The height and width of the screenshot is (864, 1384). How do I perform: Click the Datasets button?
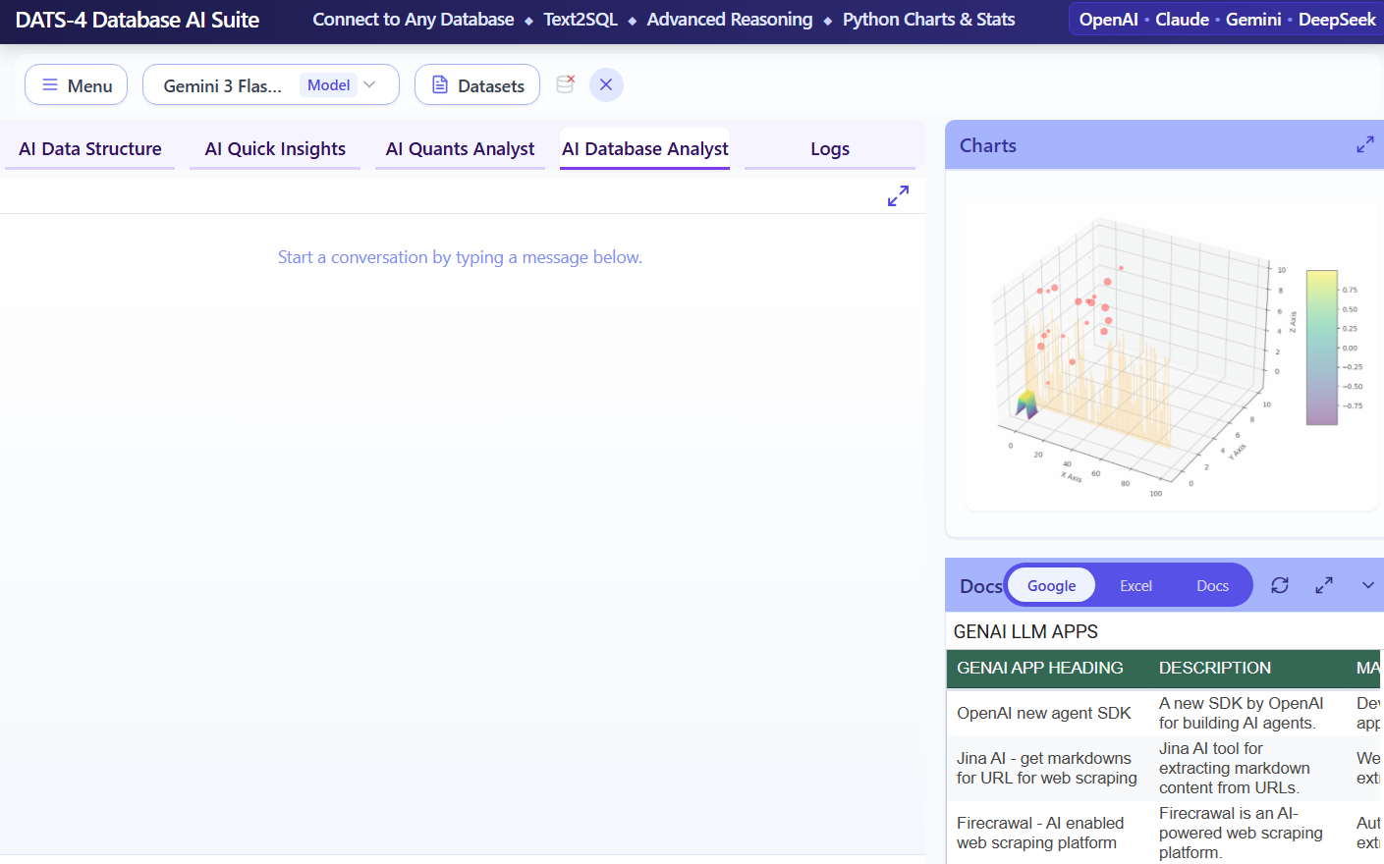(476, 85)
